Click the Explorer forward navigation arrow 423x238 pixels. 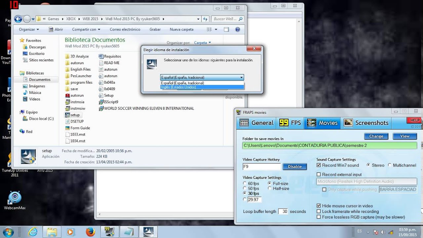tap(27, 19)
